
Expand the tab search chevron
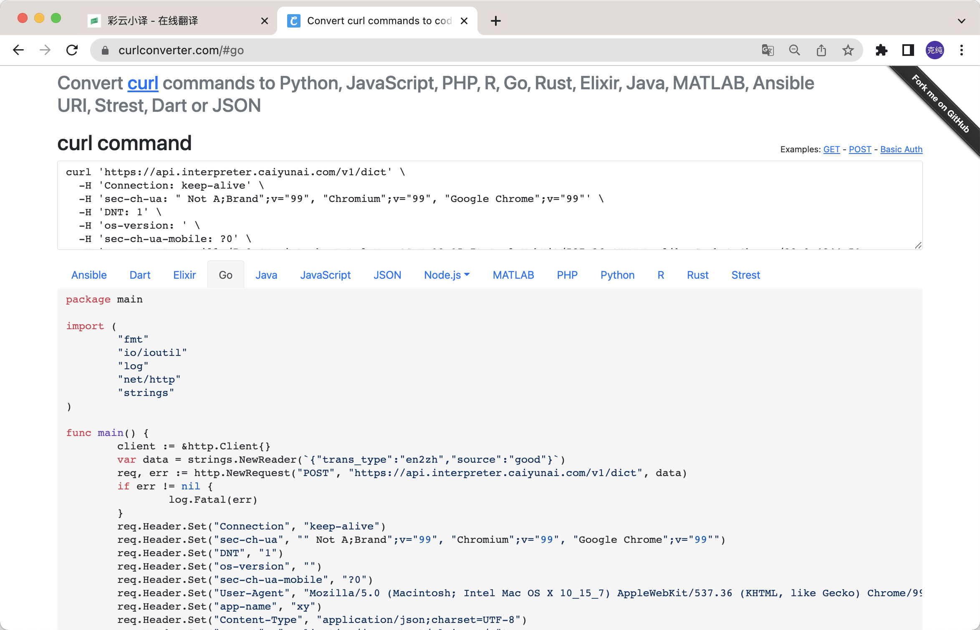coord(962,21)
